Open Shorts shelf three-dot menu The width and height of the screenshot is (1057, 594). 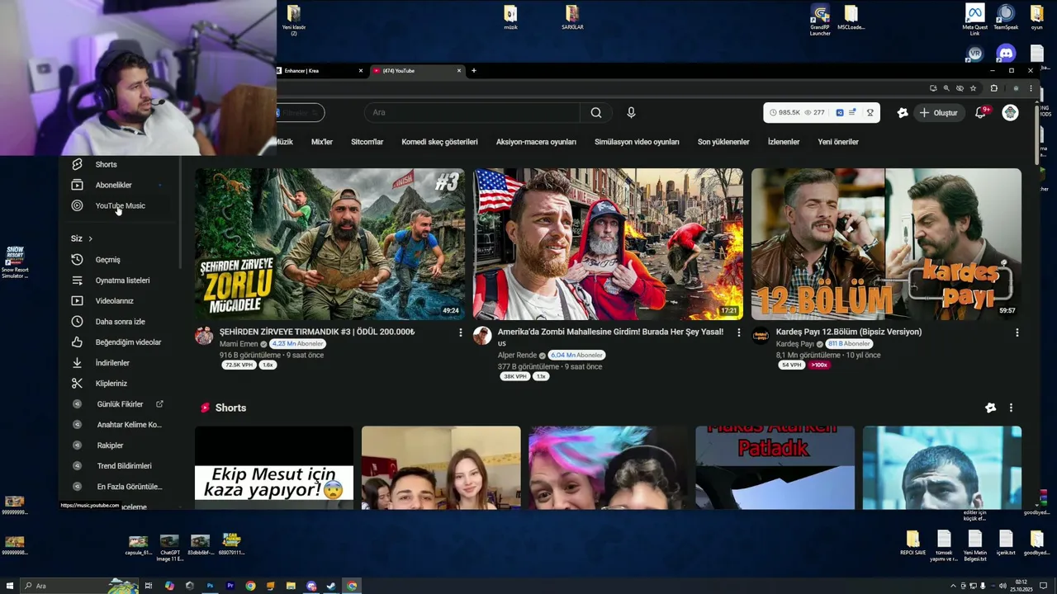tap(1011, 408)
